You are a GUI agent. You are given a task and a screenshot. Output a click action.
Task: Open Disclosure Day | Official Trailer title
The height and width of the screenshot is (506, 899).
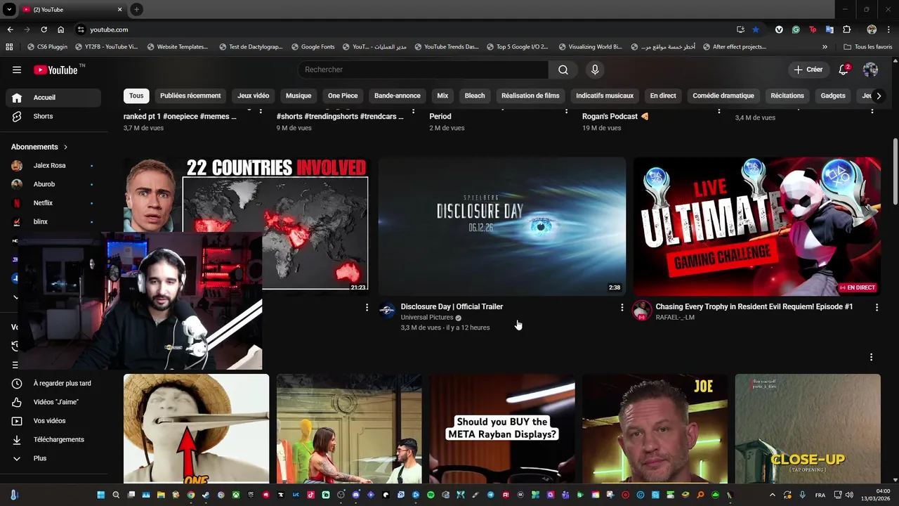coord(452,306)
